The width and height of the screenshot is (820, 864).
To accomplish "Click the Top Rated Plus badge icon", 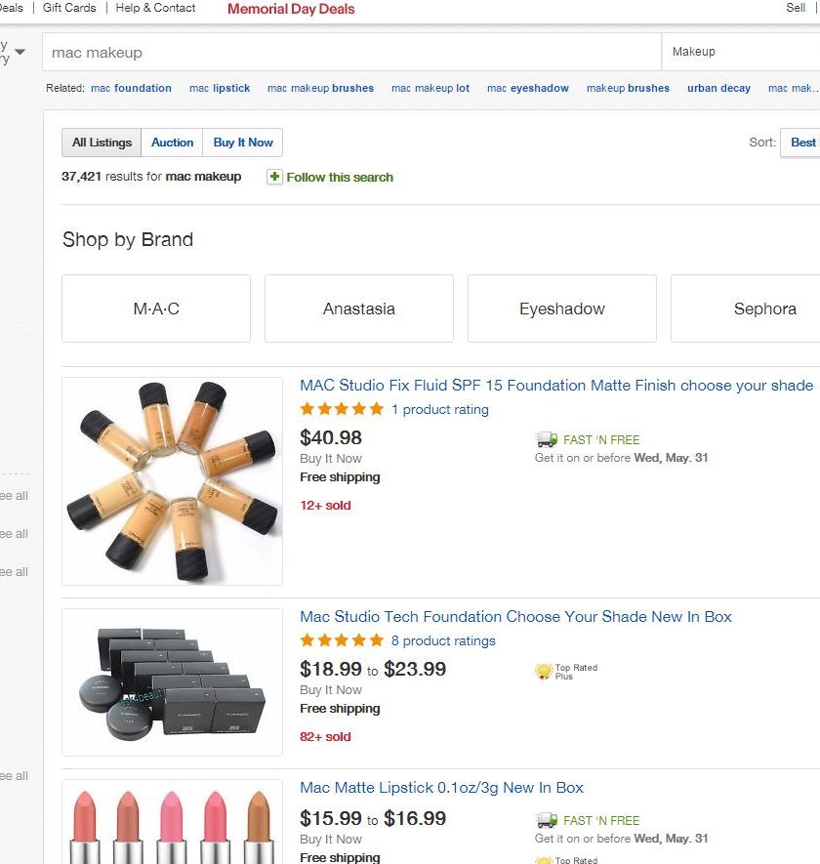I will click(x=544, y=671).
